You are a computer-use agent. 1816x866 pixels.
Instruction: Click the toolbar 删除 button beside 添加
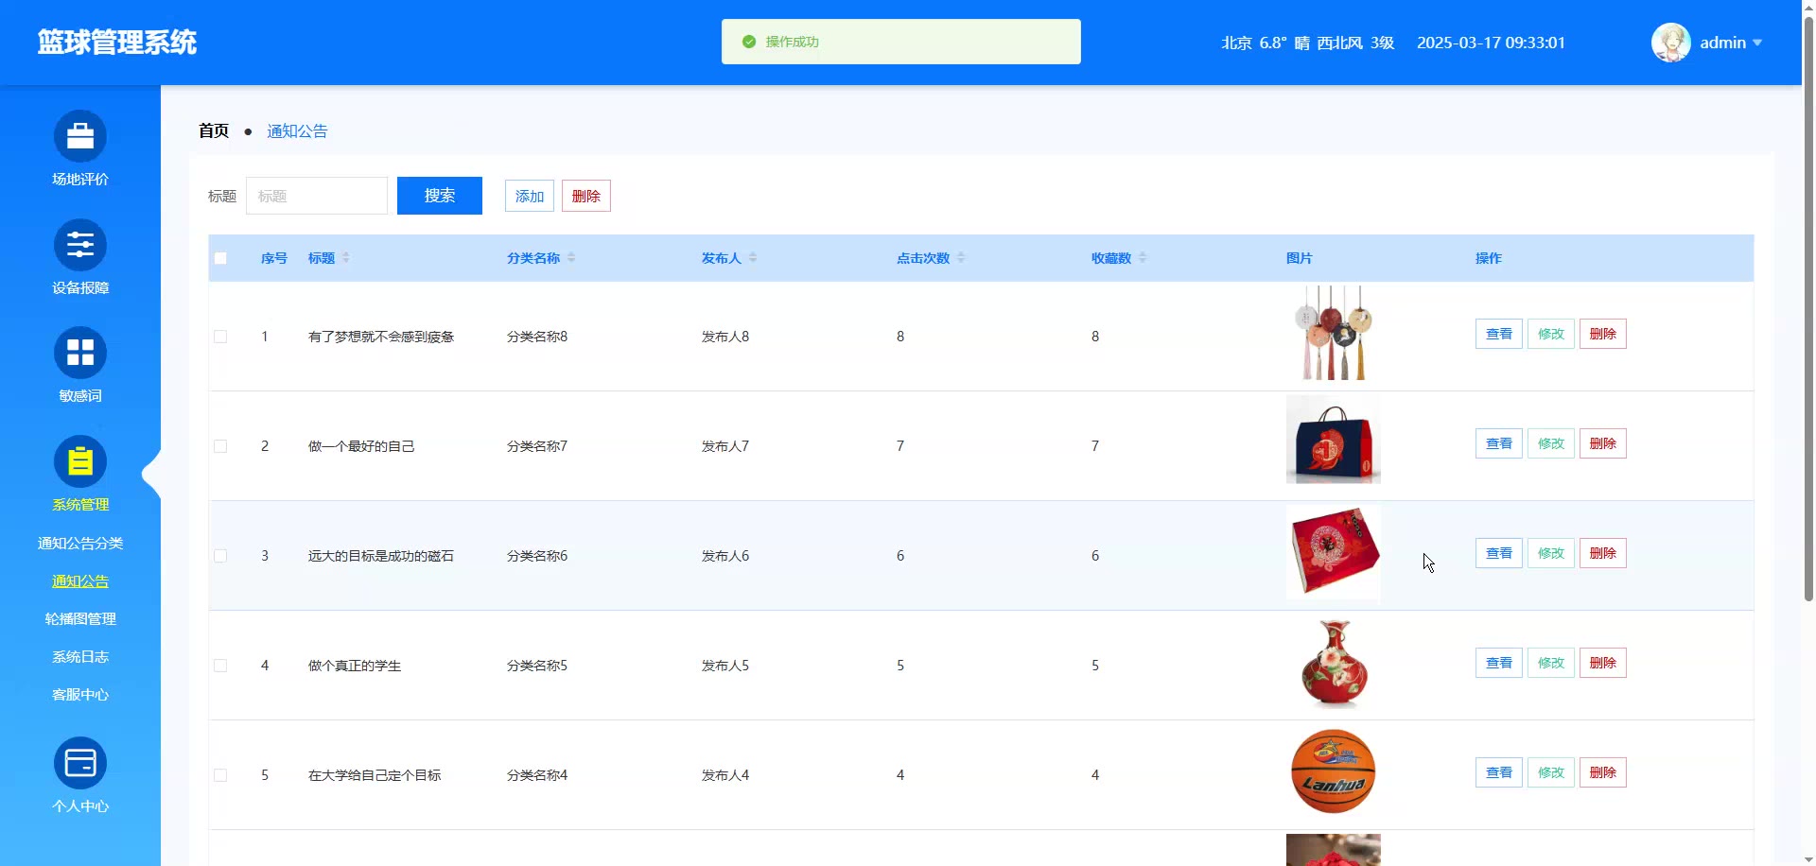[x=586, y=196]
